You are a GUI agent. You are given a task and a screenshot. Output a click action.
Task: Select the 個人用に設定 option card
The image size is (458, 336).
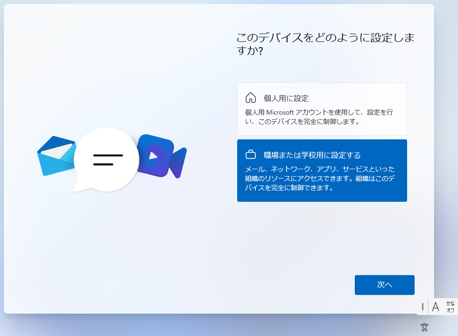coord(322,109)
